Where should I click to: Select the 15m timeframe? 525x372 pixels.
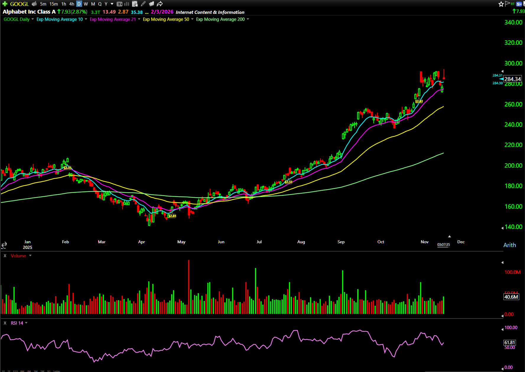[x=53, y=4]
